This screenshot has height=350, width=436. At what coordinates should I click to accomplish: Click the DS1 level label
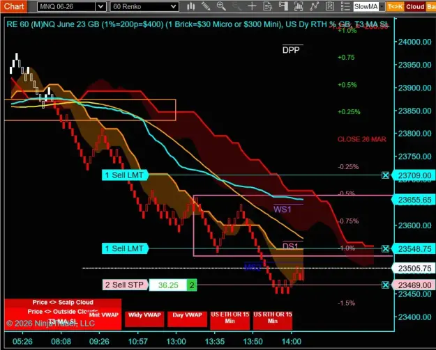point(290,246)
